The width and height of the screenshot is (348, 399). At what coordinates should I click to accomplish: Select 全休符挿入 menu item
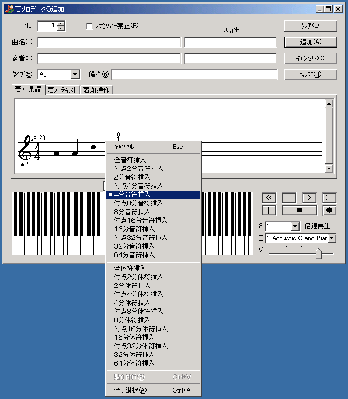coord(153,269)
